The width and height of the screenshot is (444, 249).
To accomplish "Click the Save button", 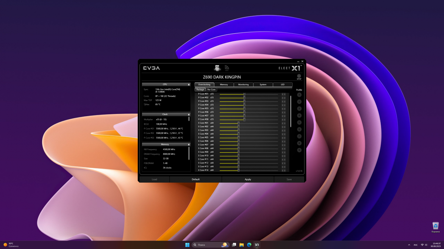I will (x=289, y=179).
